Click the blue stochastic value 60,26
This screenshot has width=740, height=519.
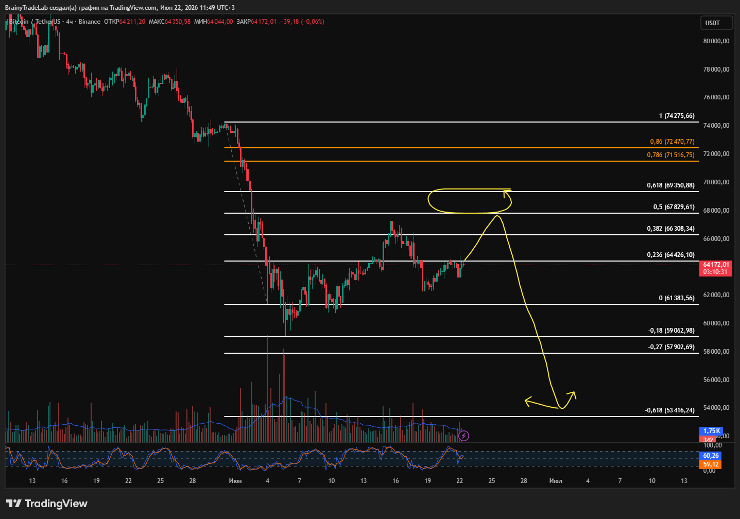(x=710, y=456)
